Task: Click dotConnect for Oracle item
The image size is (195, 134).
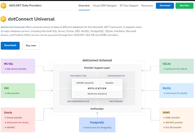Action: click(x=18, y=122)
